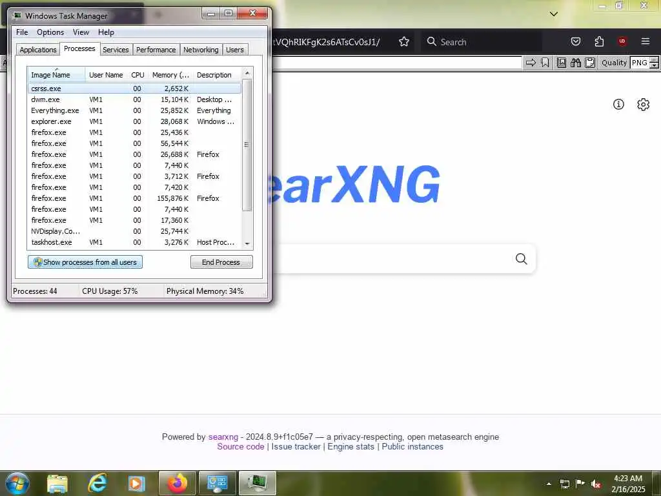The width and height of the screenshot is (661, 496).
Task: Open the View menu in Task Manager
Action: (x=81, y=32)
